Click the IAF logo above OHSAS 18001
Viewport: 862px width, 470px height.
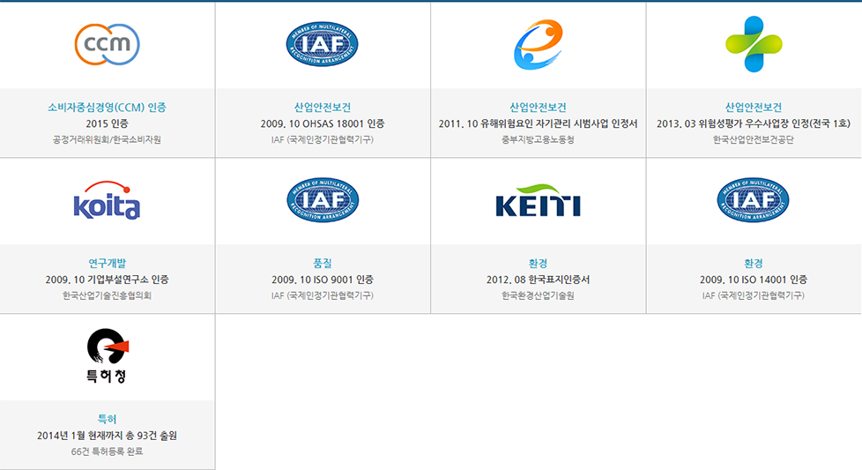(323, 44)
